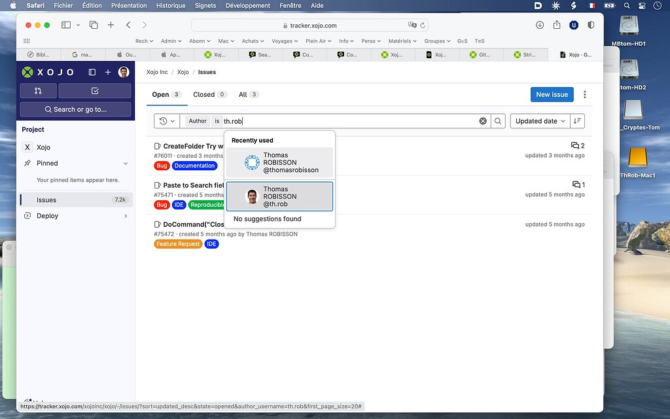Select the Thomas ROBISSON @th.rob suggestion
Screen dimensions: 670x419
pyautogui.click(x=279, y=196)
